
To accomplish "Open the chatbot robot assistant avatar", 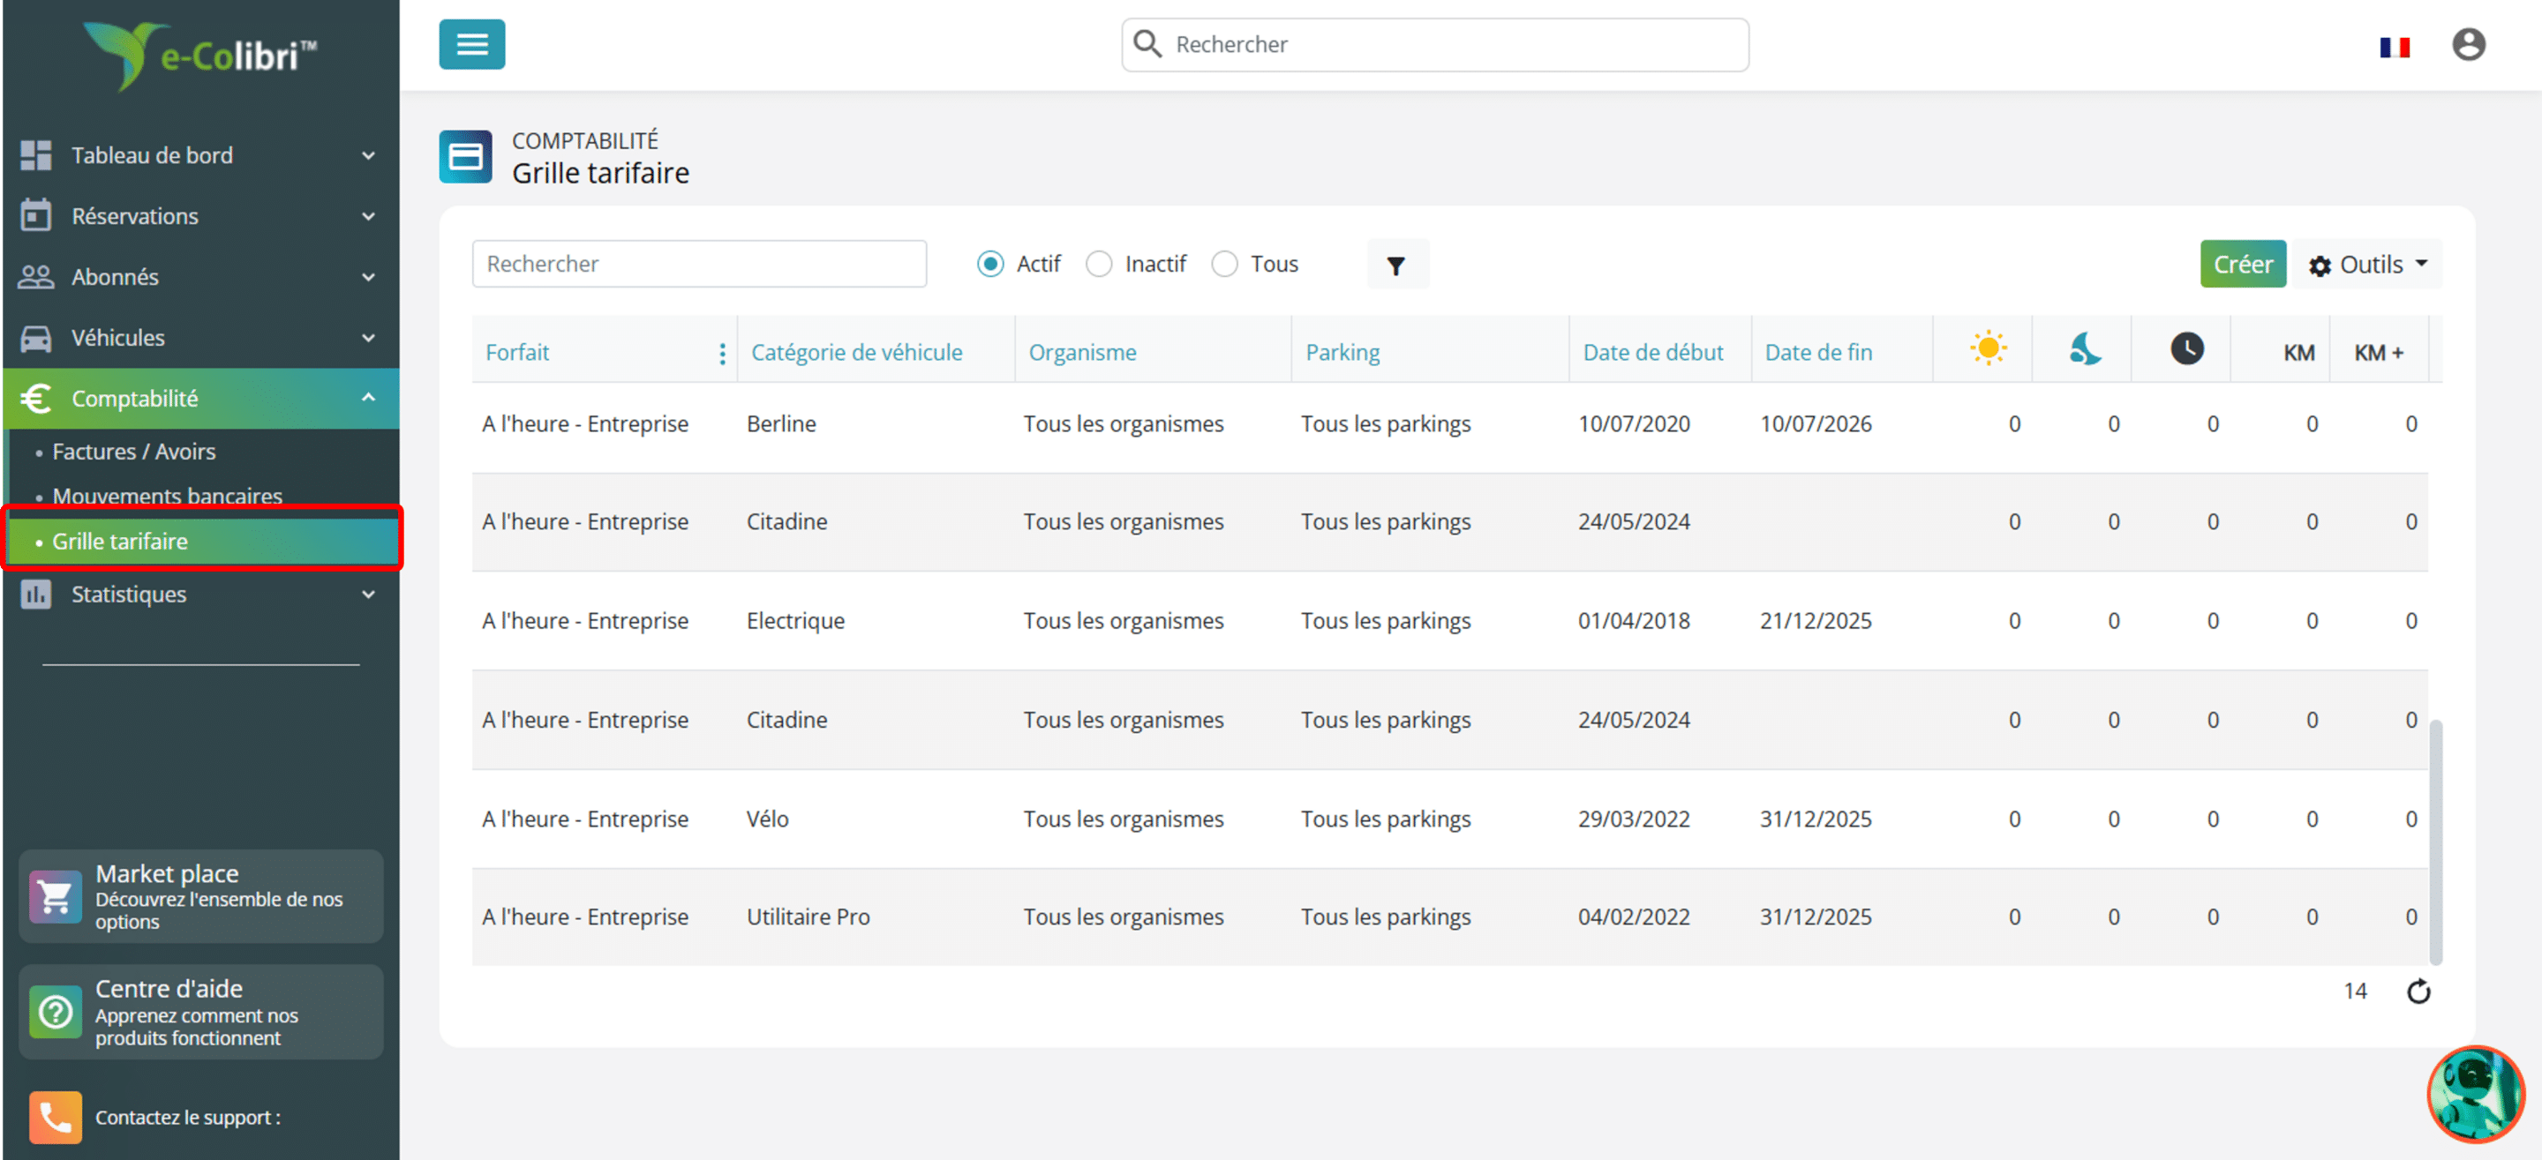I will click(x=2474, y=1094).
